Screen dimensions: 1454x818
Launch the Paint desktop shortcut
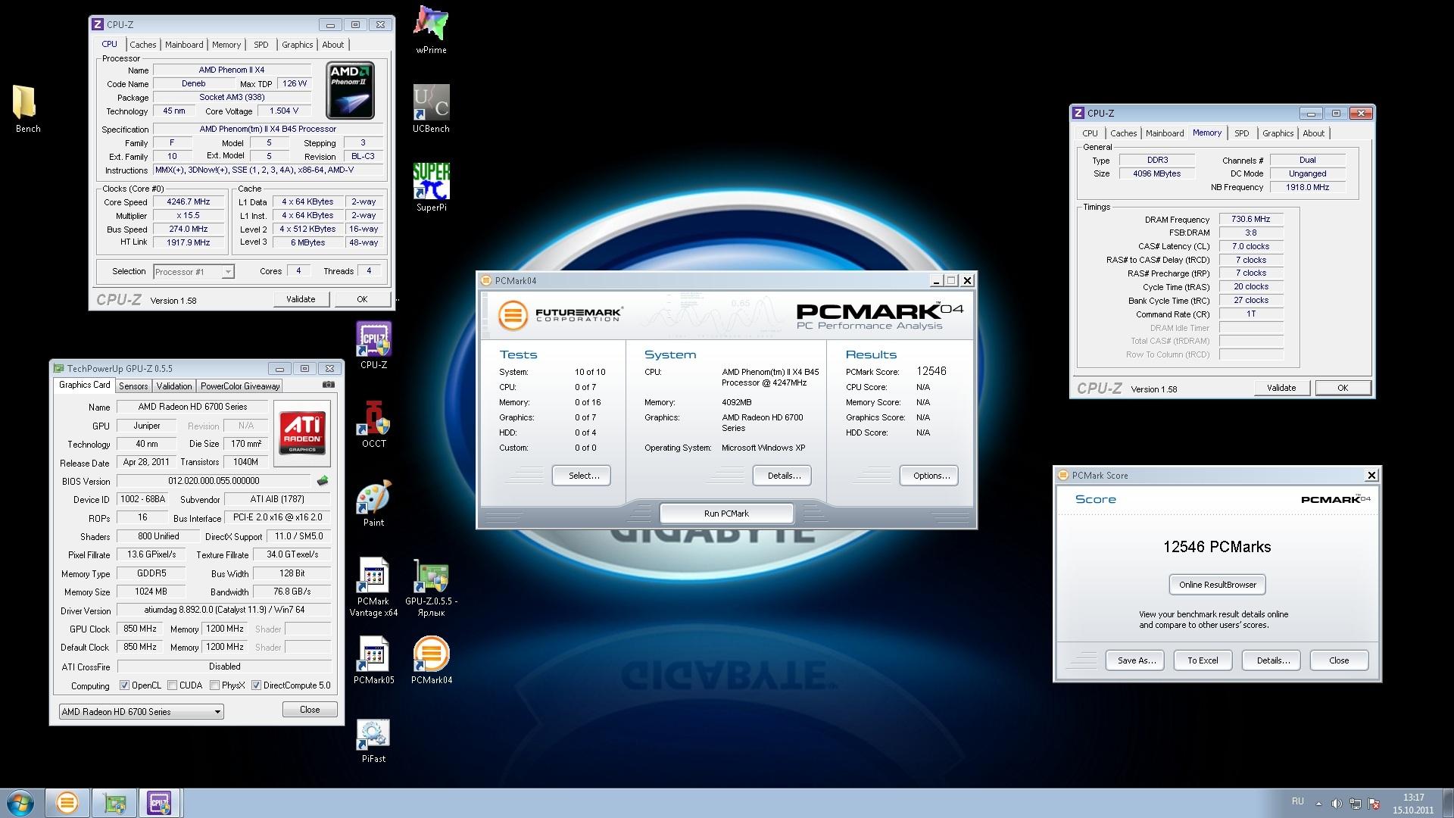click(x=373, y=503)
